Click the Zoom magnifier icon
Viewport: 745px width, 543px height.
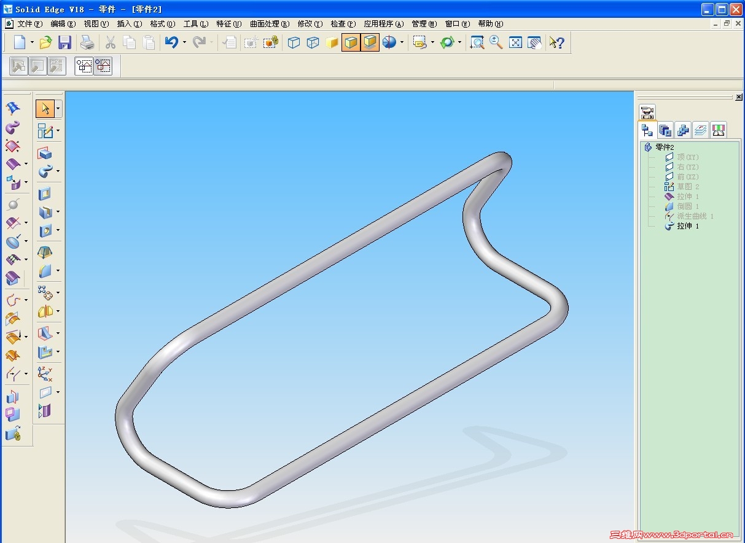[x=496, y=42]
